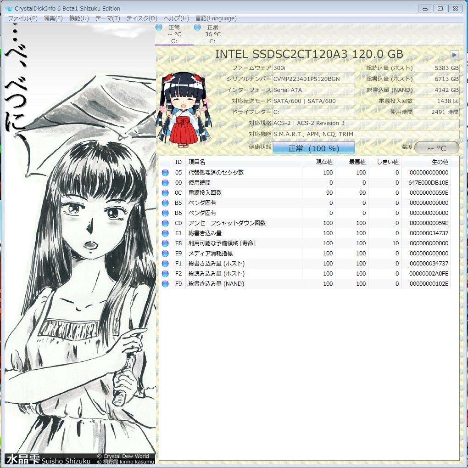Click the 正常 (100 %) health status button

pyautogui.click(x=313, y=148)
